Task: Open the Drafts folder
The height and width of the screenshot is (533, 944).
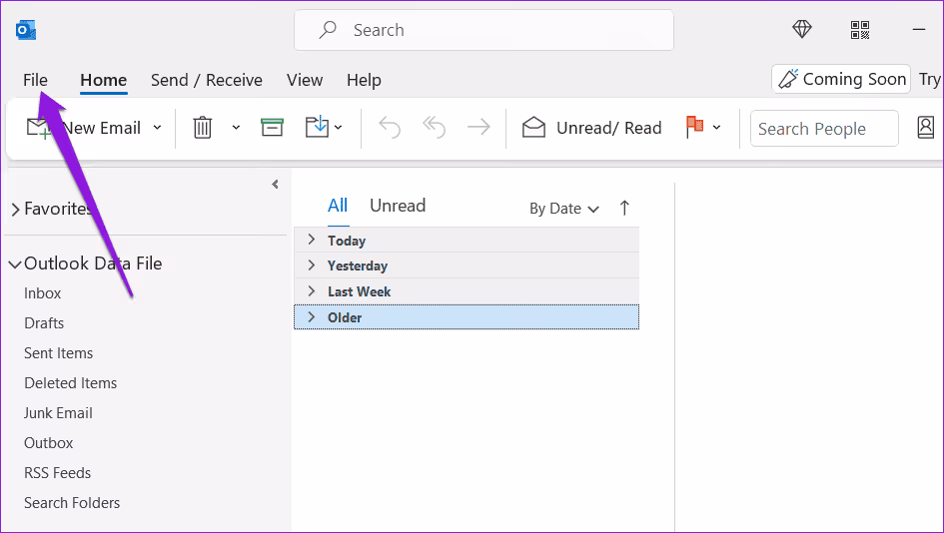Action: (x=44, y=323)
